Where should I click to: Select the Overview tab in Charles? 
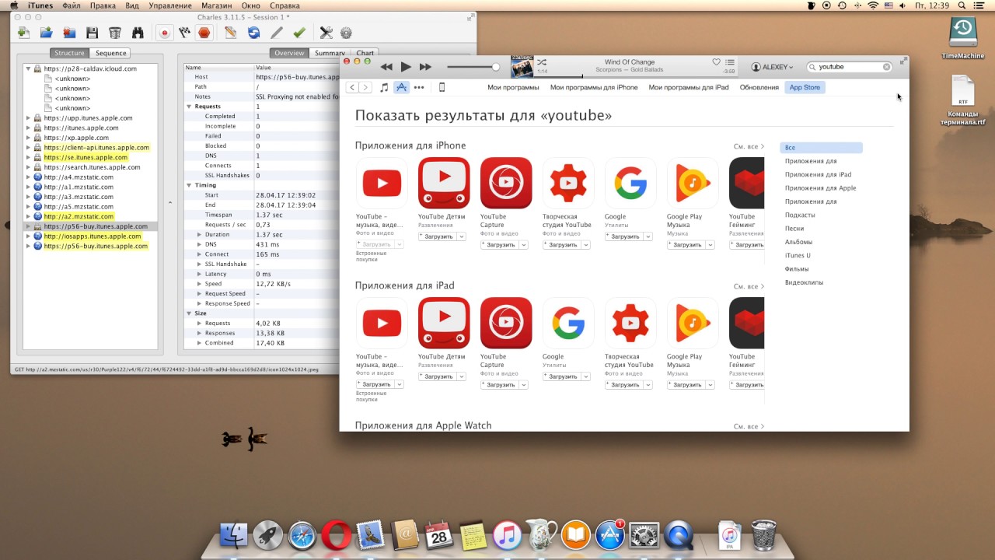coord(289,53)
